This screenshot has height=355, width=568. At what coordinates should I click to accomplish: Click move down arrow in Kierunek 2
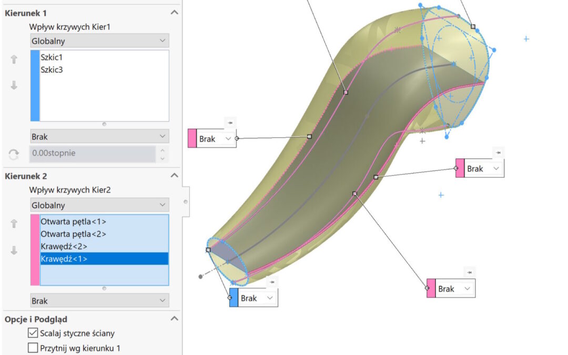14,250
